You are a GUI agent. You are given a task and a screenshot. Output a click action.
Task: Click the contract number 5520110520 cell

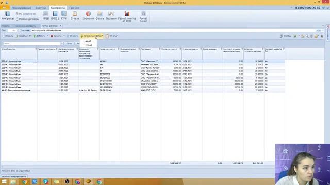[x=109, y=74]
